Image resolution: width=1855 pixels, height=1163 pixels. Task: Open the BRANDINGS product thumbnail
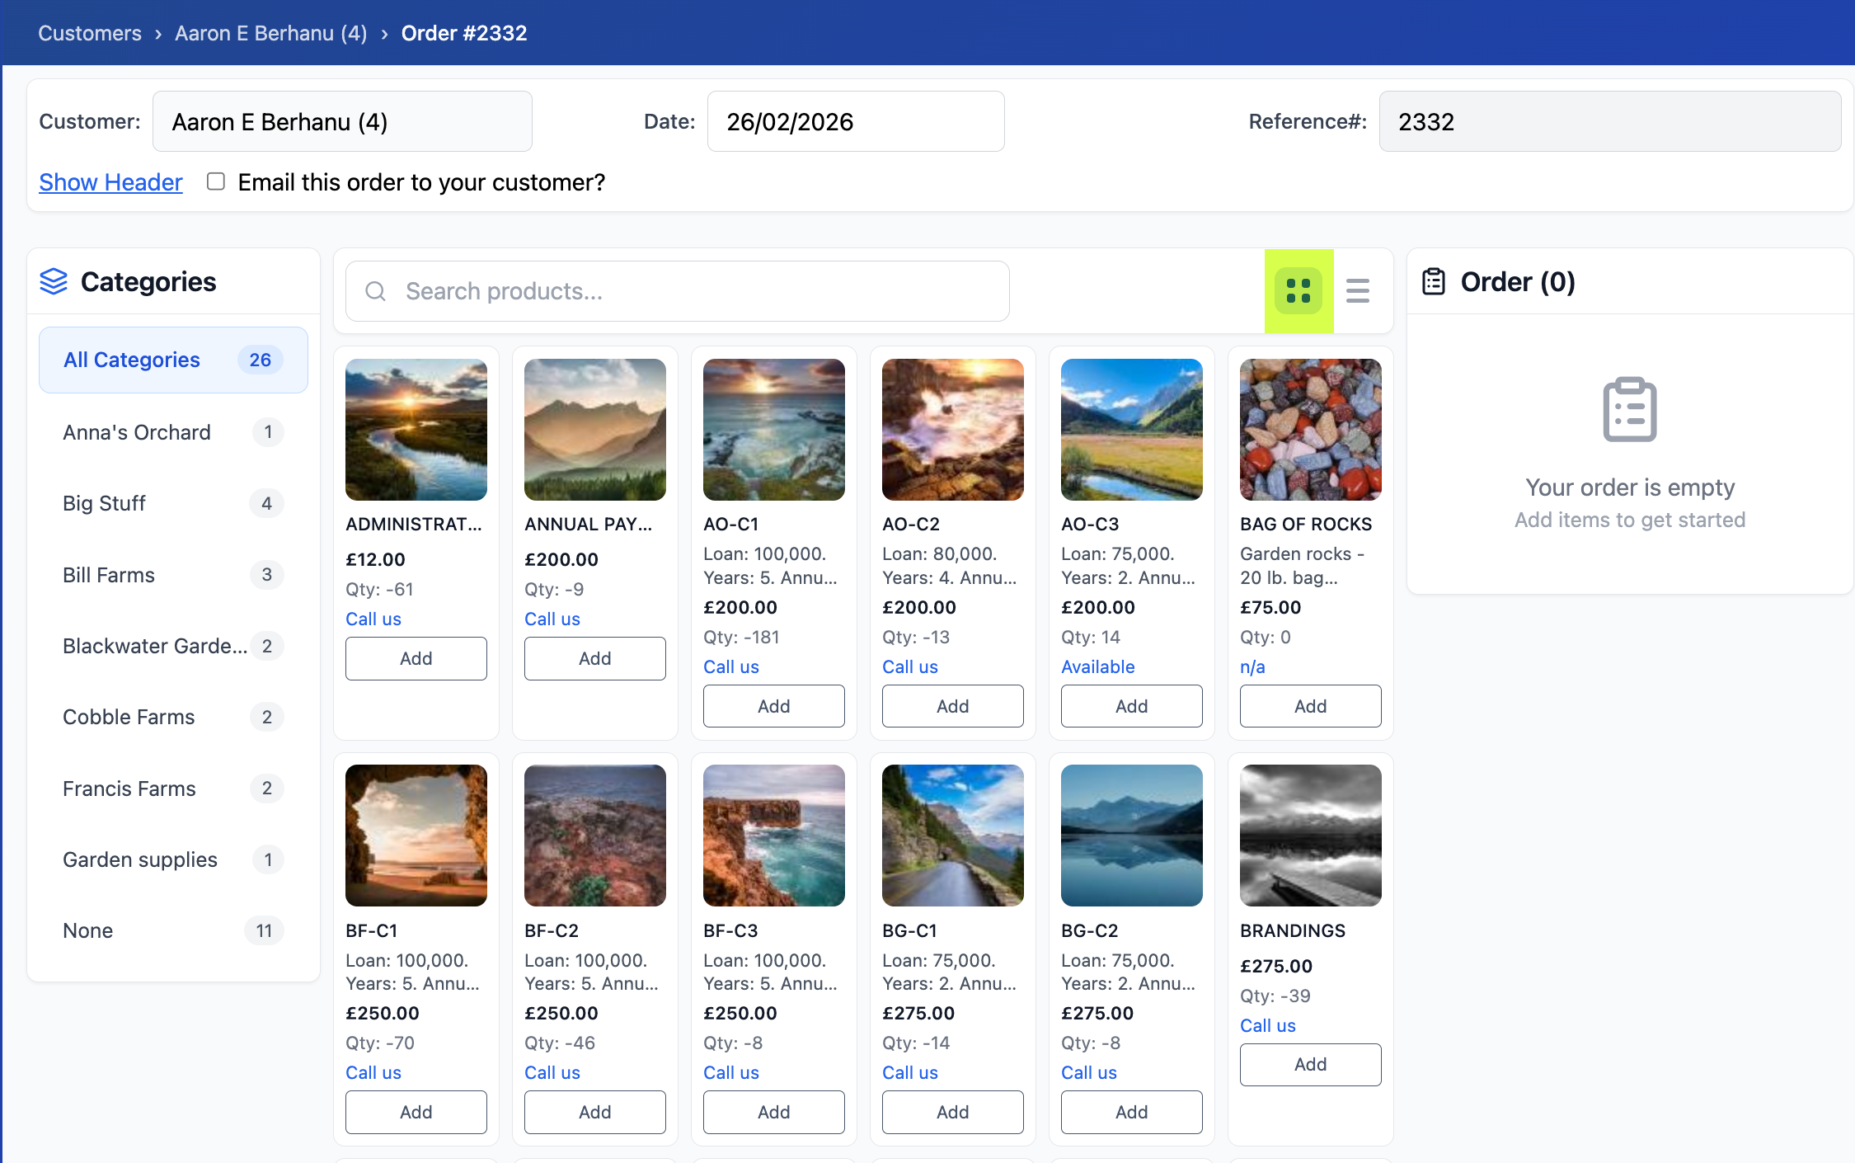pos(1310,835)
